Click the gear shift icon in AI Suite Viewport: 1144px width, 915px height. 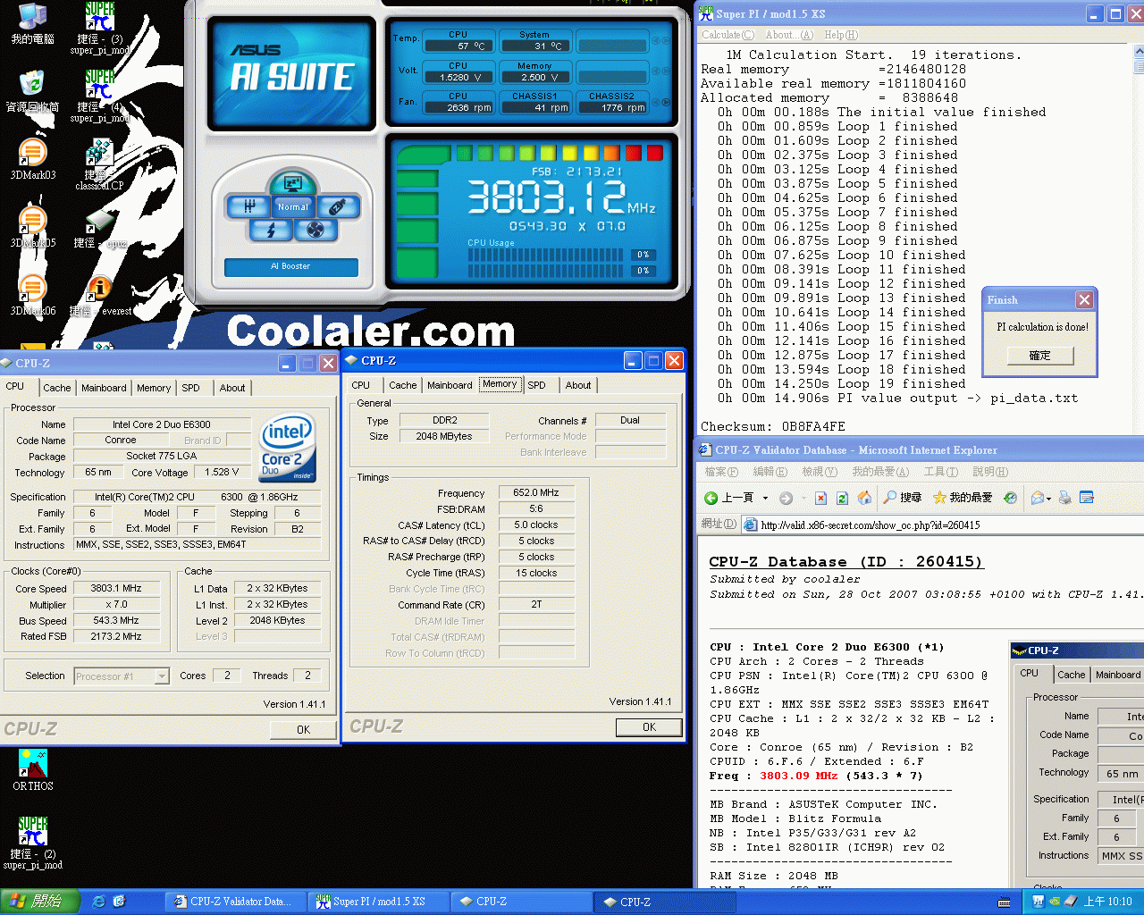pos(249,206)
